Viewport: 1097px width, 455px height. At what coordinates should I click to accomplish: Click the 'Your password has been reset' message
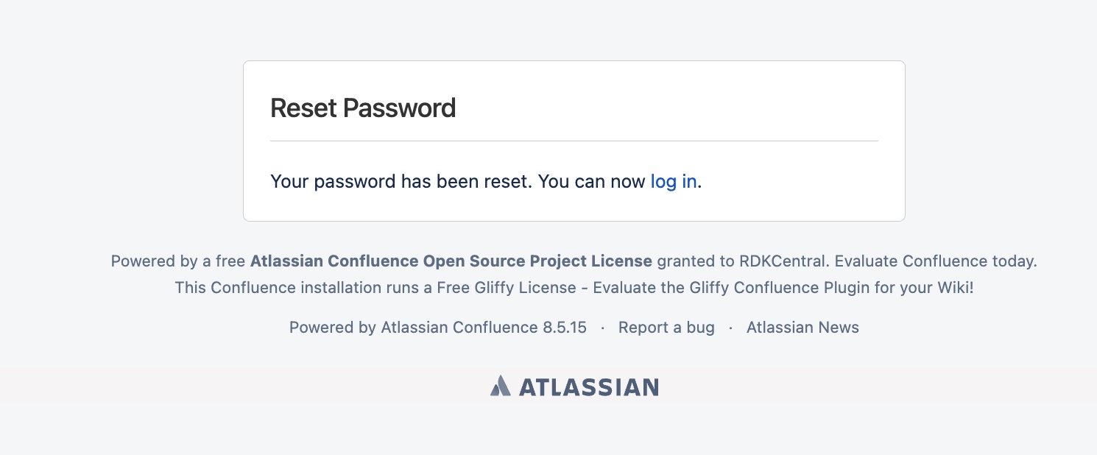(401, 181)
